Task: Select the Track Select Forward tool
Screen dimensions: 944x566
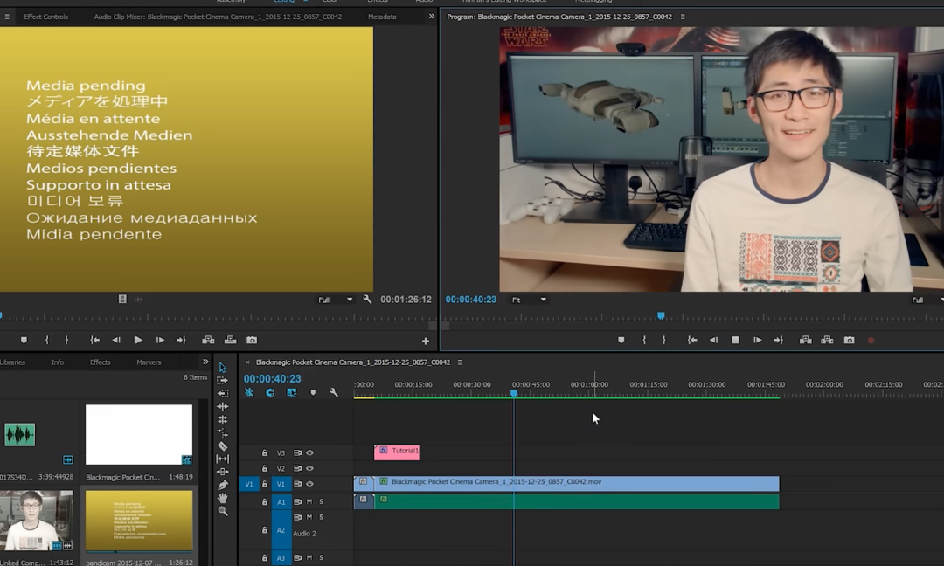Action: pos(223,381)
